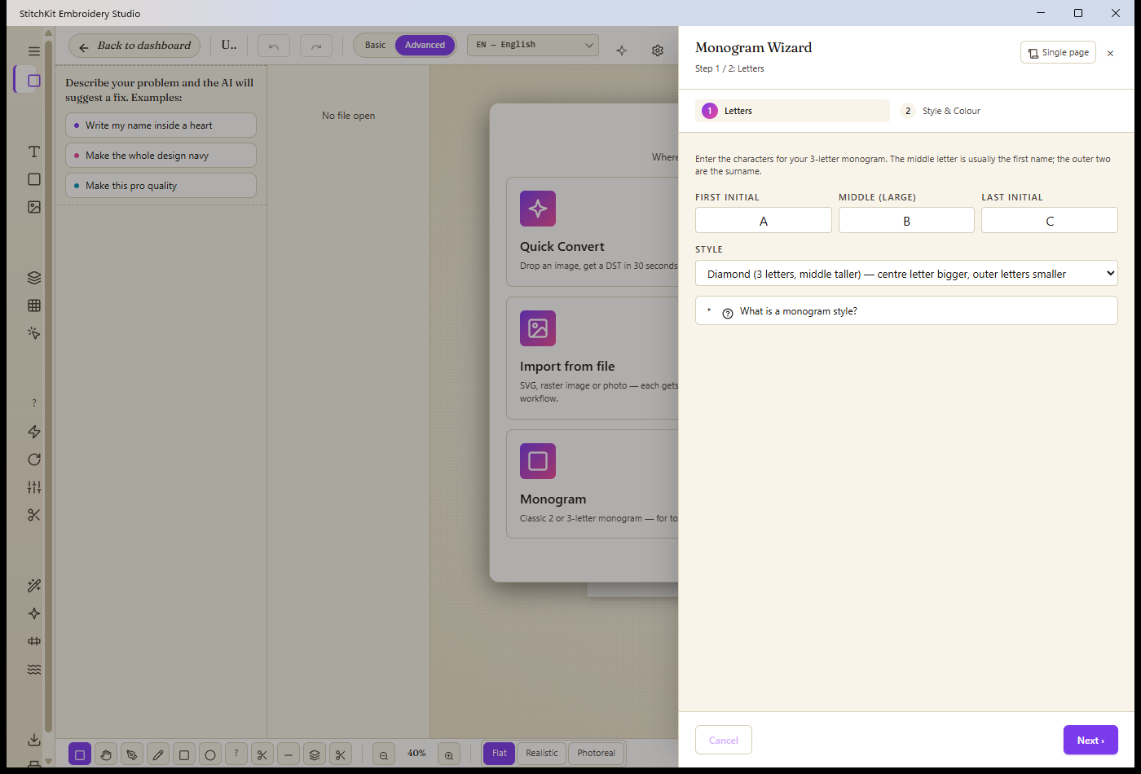The height and width of the screenshot is (774, 1141).
Task: Open the hamburger menu icon
Action: coord(33,51)
